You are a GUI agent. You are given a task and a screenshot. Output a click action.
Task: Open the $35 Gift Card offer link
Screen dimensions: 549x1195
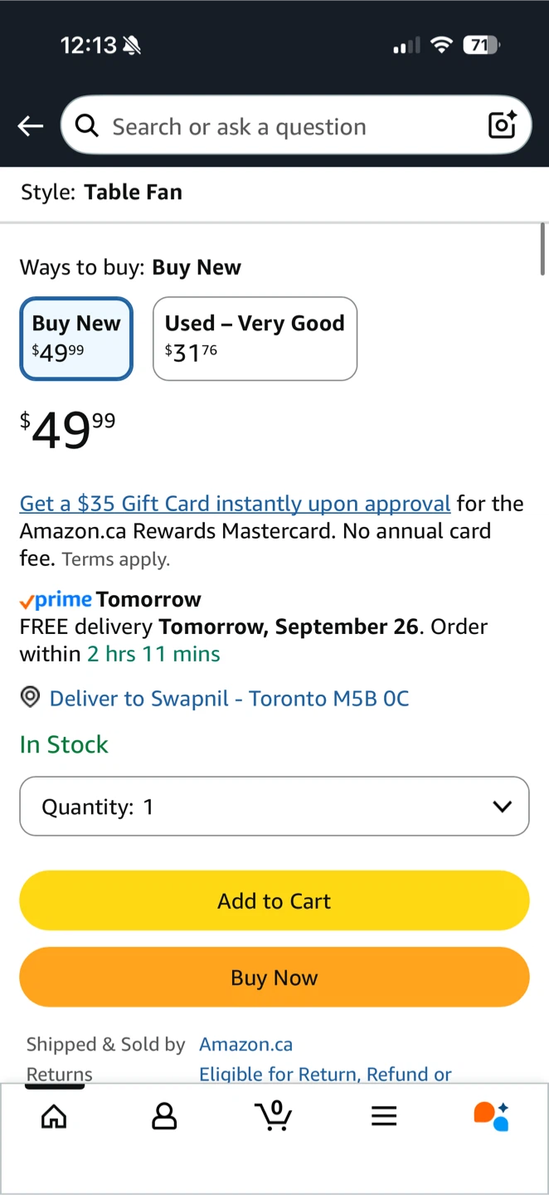[x=235, y=504]
